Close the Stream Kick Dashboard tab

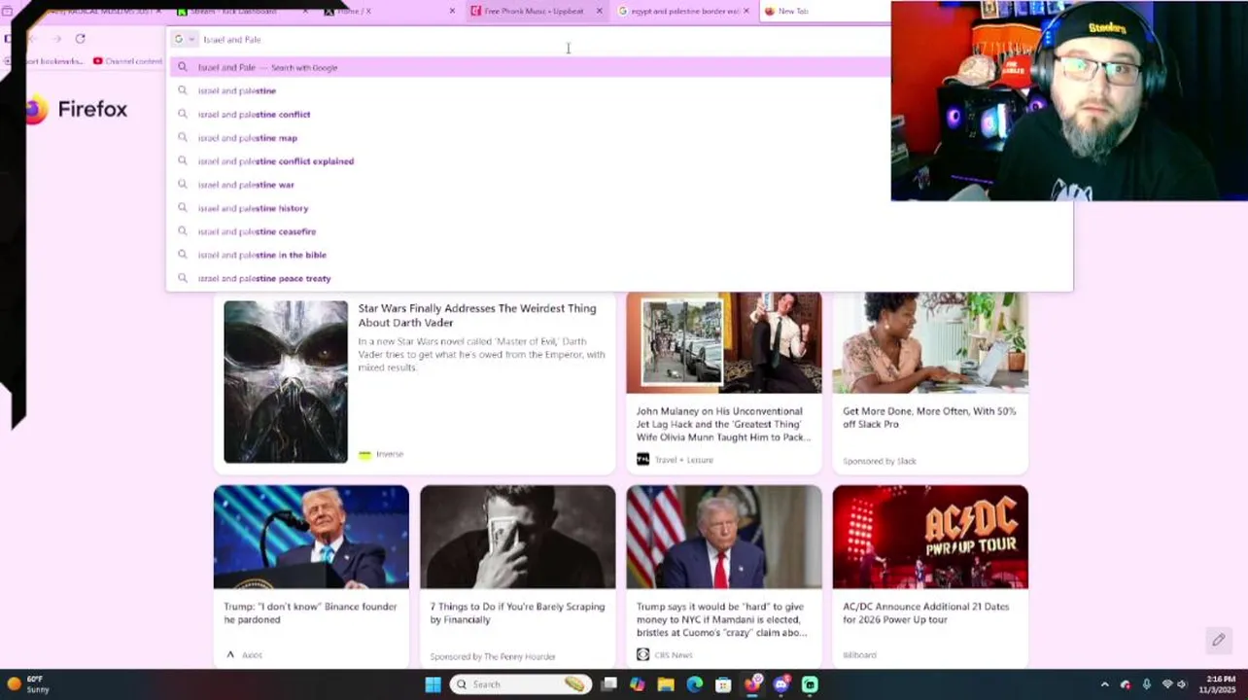point(305,11)
